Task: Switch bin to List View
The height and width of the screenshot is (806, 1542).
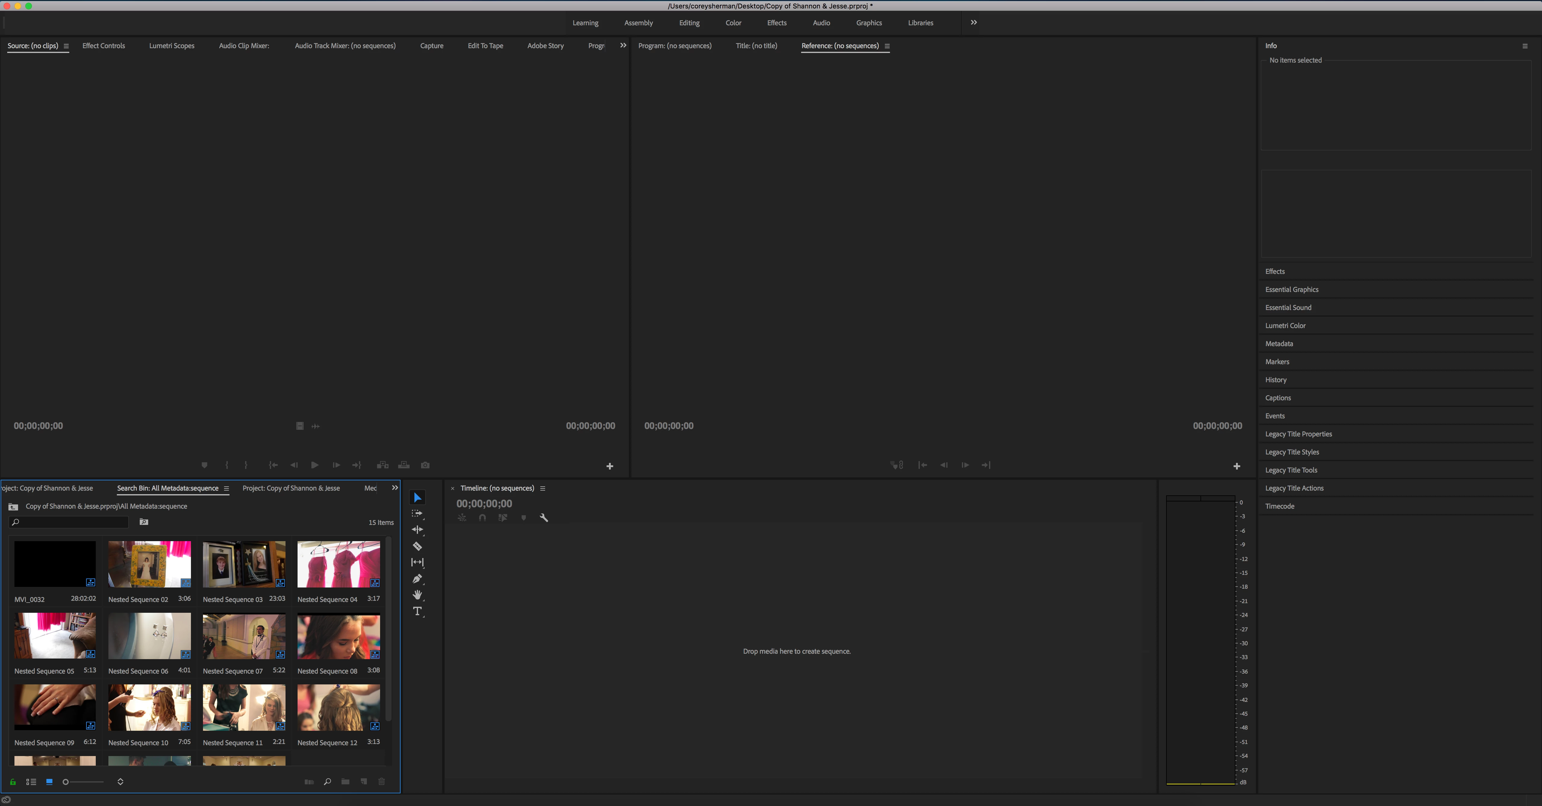Action: 31,781
